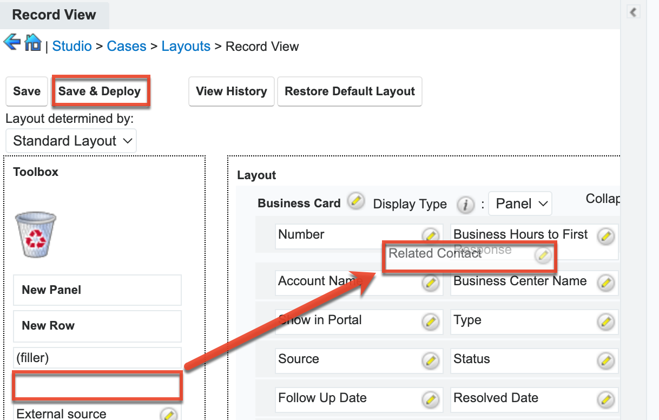Click pencil icon on Type field
The width and height of the screenshot is (659, 420).
[606, 321]
